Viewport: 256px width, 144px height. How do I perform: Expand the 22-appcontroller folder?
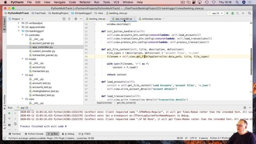point(19,27)
